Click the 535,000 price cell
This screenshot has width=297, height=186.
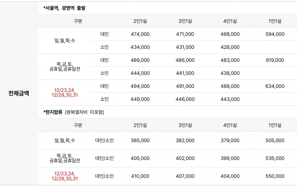(275, 158)
